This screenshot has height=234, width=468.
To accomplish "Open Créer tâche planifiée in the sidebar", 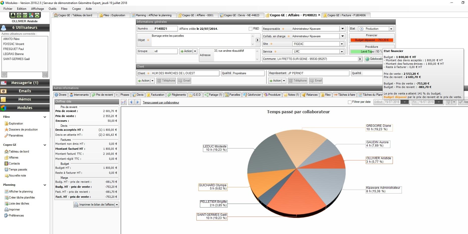I will [x=20, y=197].
